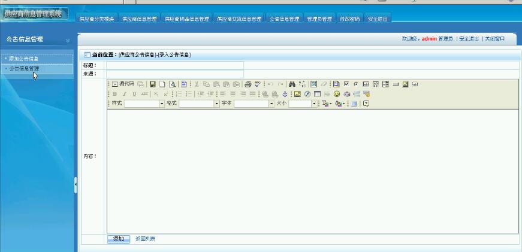Image resolution: width=522 pixels, height=252 pixels.
Task: Click the 来源 source input field
Action: click(175, 74)
